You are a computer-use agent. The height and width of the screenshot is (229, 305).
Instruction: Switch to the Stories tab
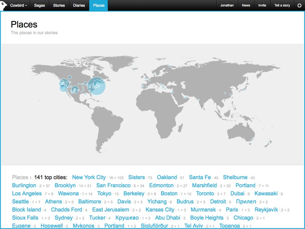pos(59,5)
